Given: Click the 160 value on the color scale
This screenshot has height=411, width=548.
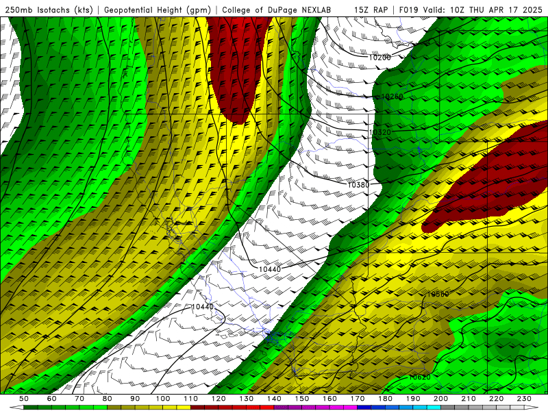Looking at the screenshot, I should pyautogui.click(x=329, y=399).
